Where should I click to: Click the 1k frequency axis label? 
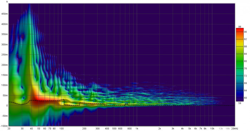coord(137,128)
